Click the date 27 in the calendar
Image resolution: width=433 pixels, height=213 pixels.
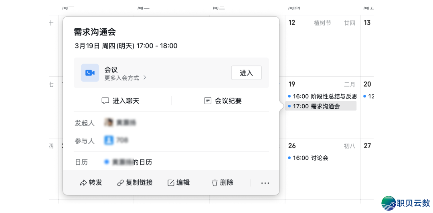pyautogui.click(x=367, y=146)
